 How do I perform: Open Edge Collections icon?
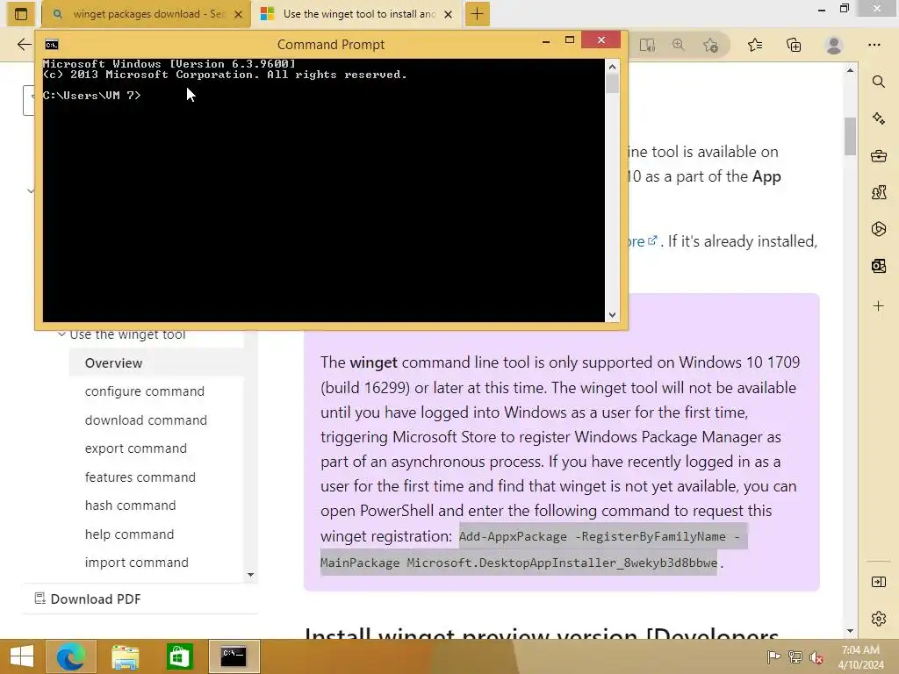click(x=794, y=45)
